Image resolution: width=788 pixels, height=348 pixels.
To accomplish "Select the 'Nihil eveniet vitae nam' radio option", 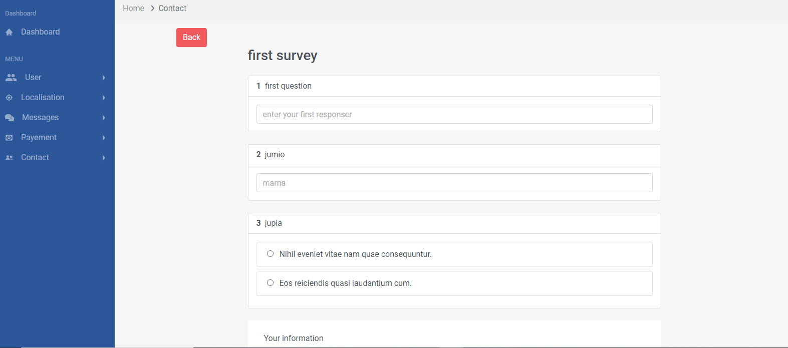I will tap(270, 254).
